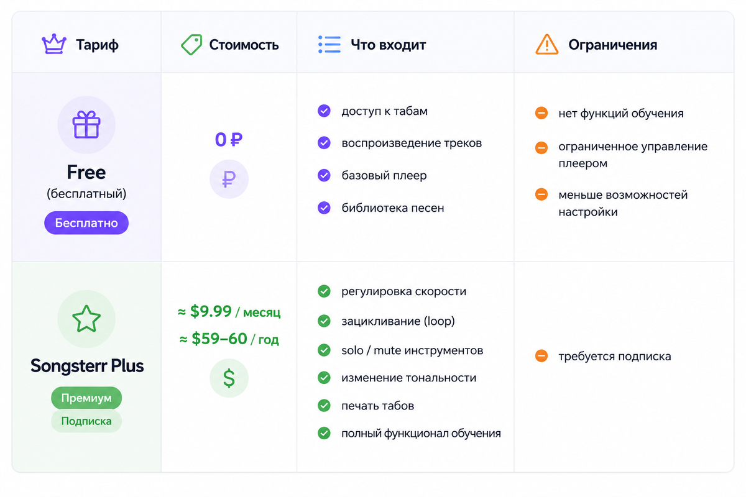This screenshot has width=746, height=497.
Task: Click the text базовый плеер
Action: (x=384, y=176)
